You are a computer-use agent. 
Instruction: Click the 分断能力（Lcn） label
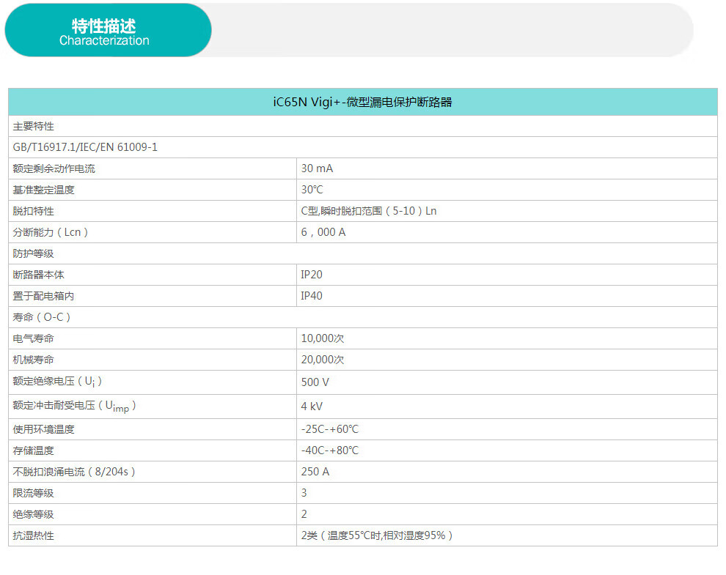[x=51, y=232]
